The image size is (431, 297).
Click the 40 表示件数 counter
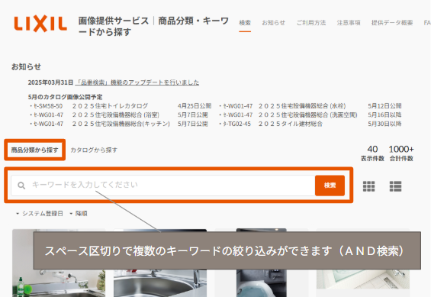click(372, 153)
